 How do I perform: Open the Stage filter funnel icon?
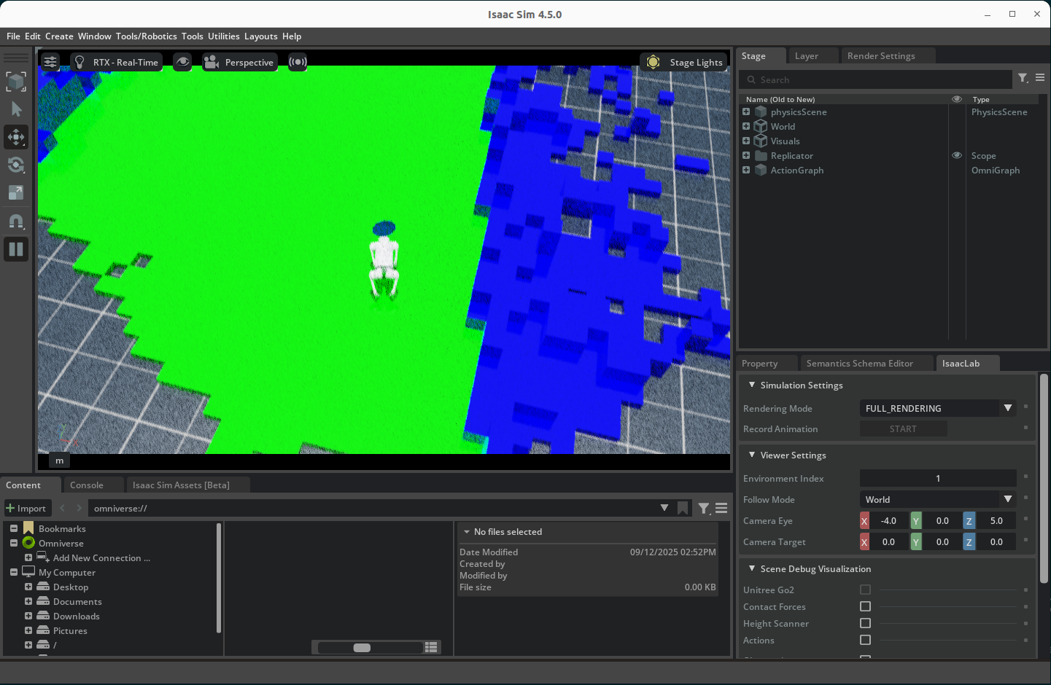point(1023,79)
